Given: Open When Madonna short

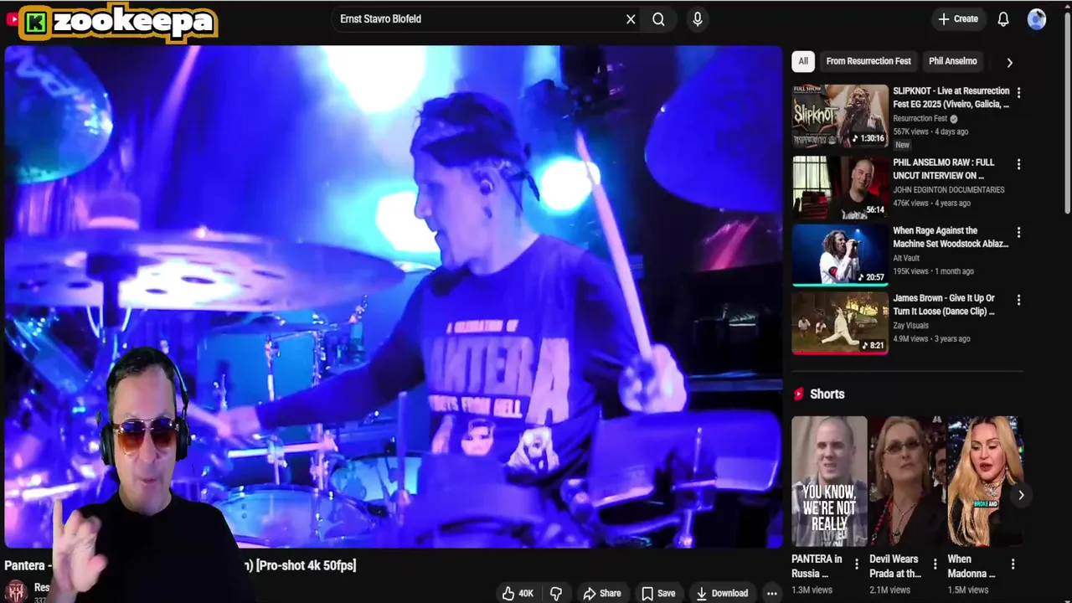Looking at the screenshot, I should (985, 482).
